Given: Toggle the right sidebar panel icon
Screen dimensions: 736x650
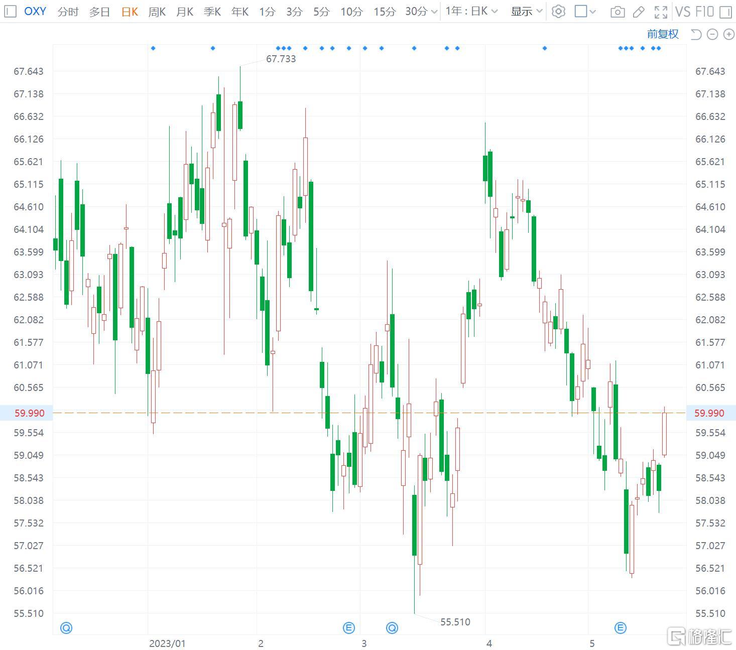Looking at the screenshot, I should 725,12.
